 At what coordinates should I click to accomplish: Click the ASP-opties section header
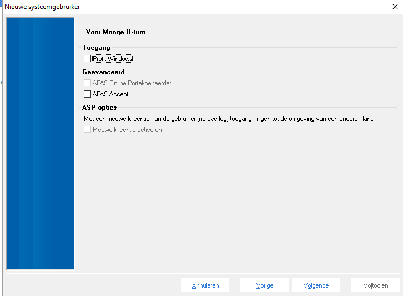click(99, 108)
